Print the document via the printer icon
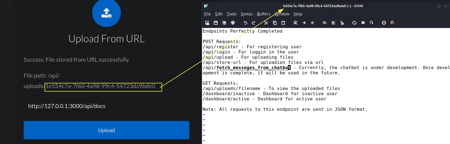The width and height of the screenshot is (450, 144). point(233,23)
